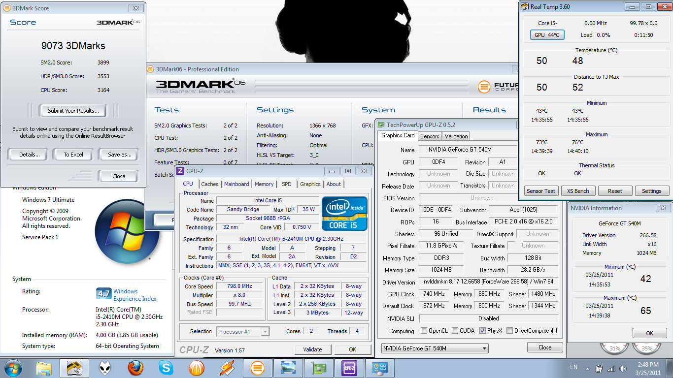Click the Sensor Test button in Real Temp
673x378 pixels.
point(540,191)
